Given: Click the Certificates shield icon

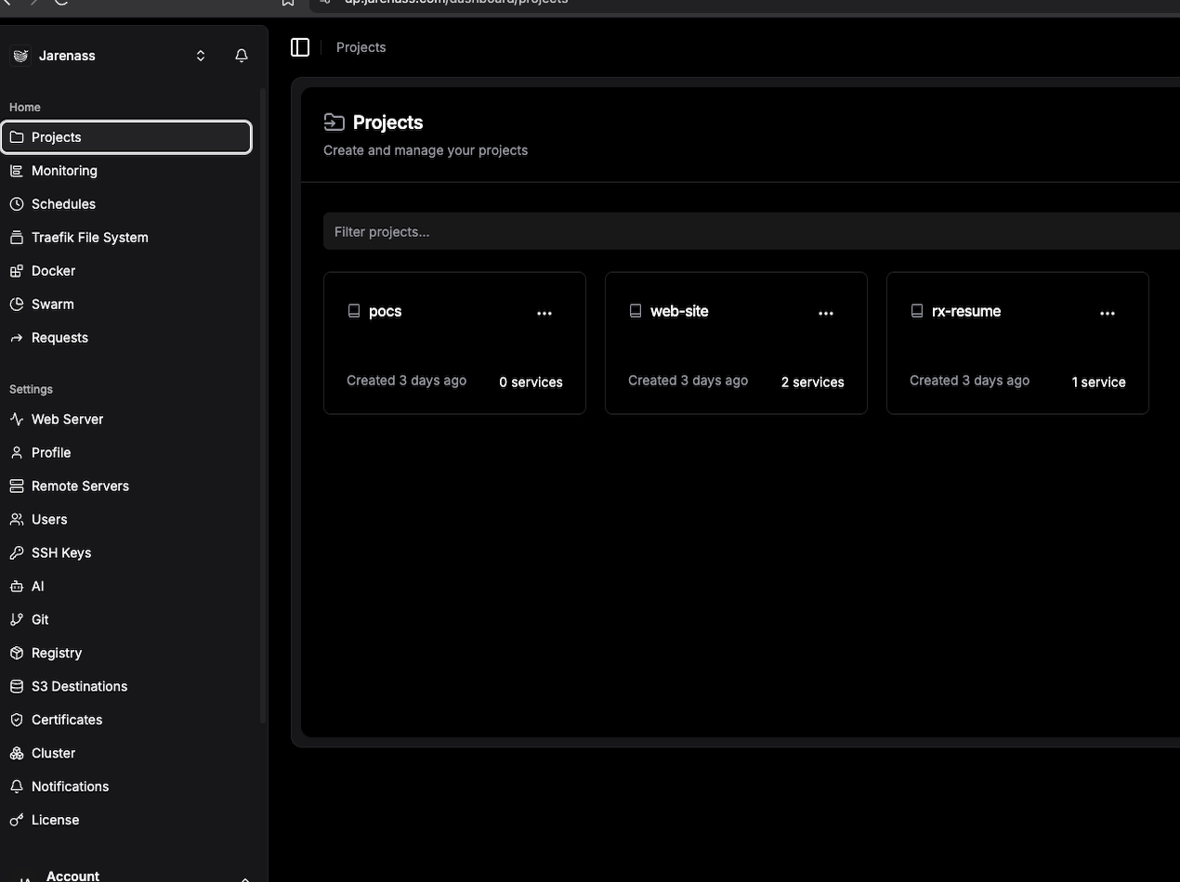Looking at the screenshot, I should point(17,720).
